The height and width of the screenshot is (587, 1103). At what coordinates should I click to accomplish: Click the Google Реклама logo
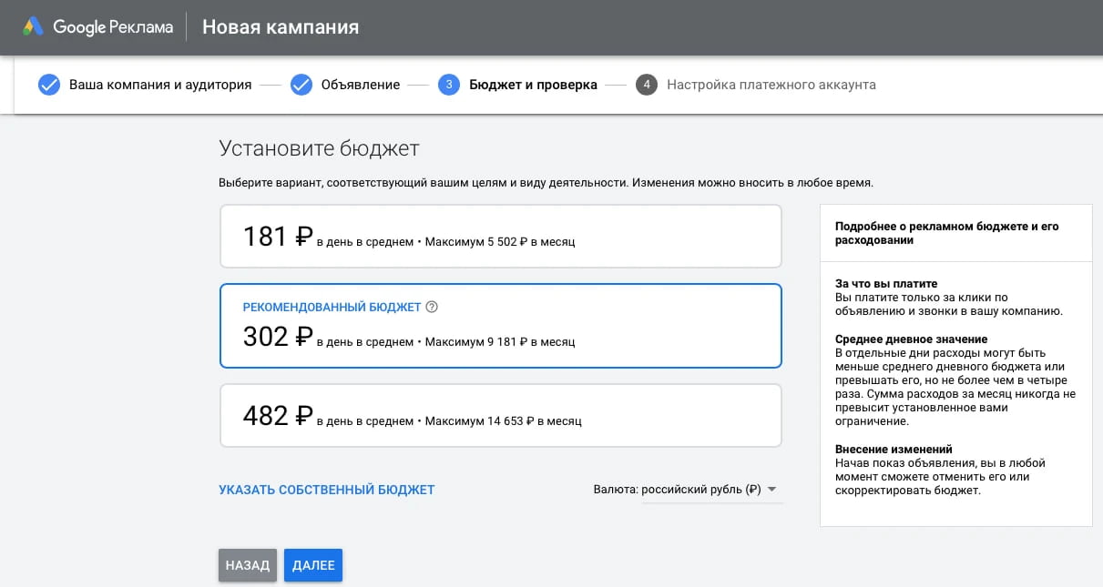tap(100, 26)
